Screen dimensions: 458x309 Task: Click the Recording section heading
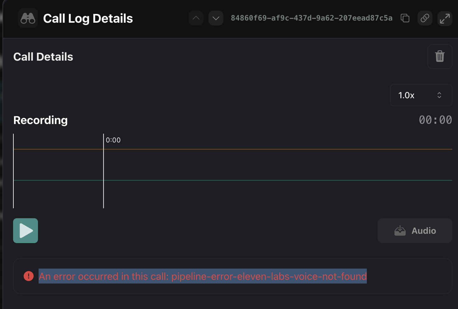click(x=40, y=120)
